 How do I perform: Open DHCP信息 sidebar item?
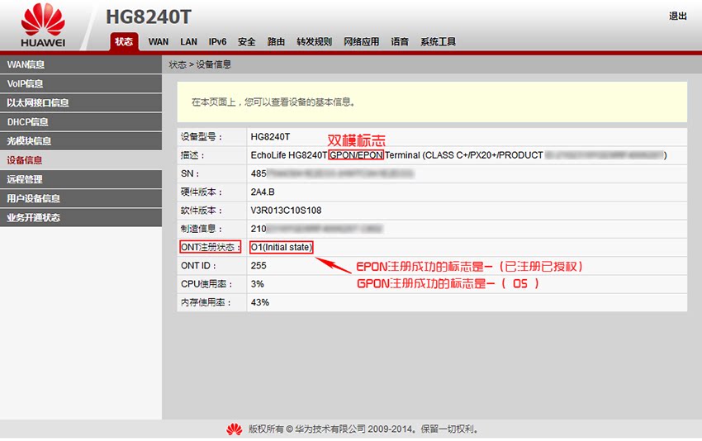pos(81,121)
